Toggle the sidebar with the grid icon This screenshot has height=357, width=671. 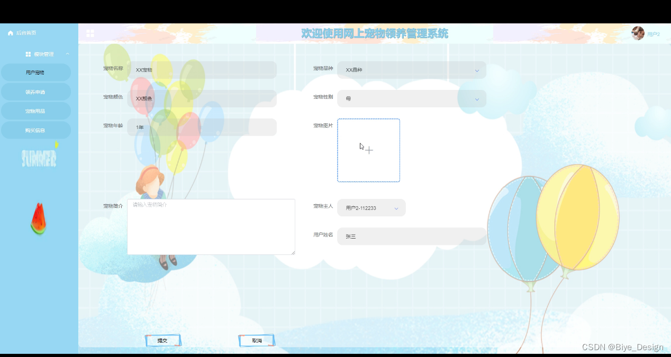click(x=90, y=33)
